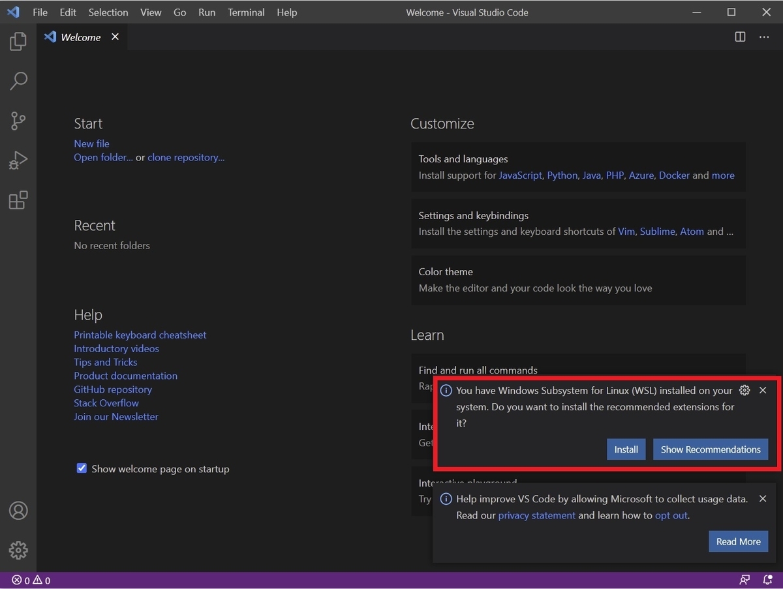Click the feedback icon in status bar
Viewport: 783px width, 589px height.
click(745, 580)
